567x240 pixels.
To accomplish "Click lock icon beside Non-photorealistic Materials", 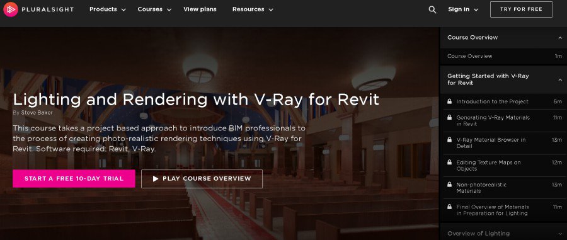I will 449,185.
